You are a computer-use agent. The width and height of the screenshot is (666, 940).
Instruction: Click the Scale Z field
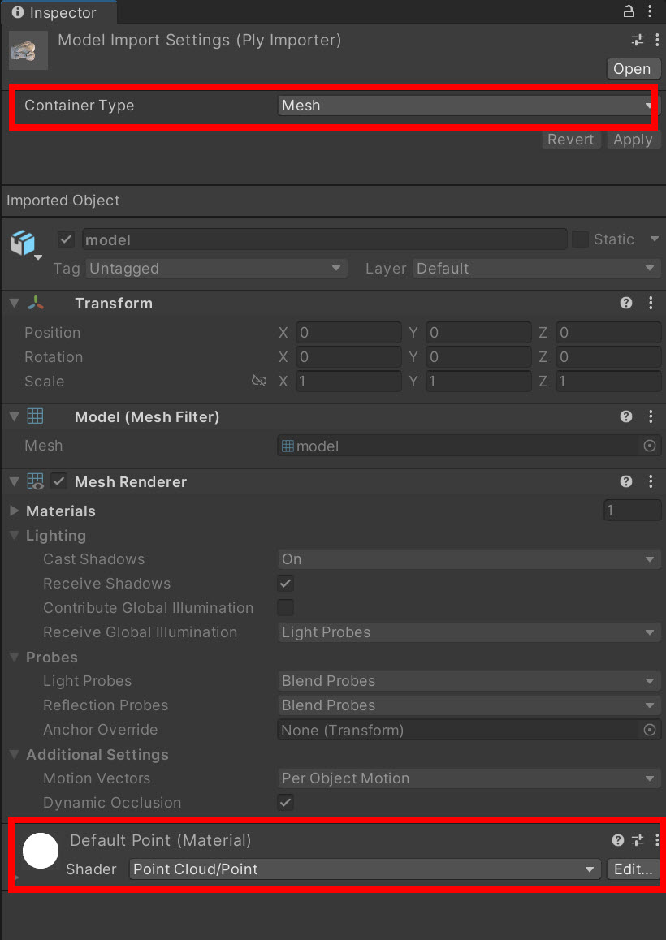[x=608, y=382]
